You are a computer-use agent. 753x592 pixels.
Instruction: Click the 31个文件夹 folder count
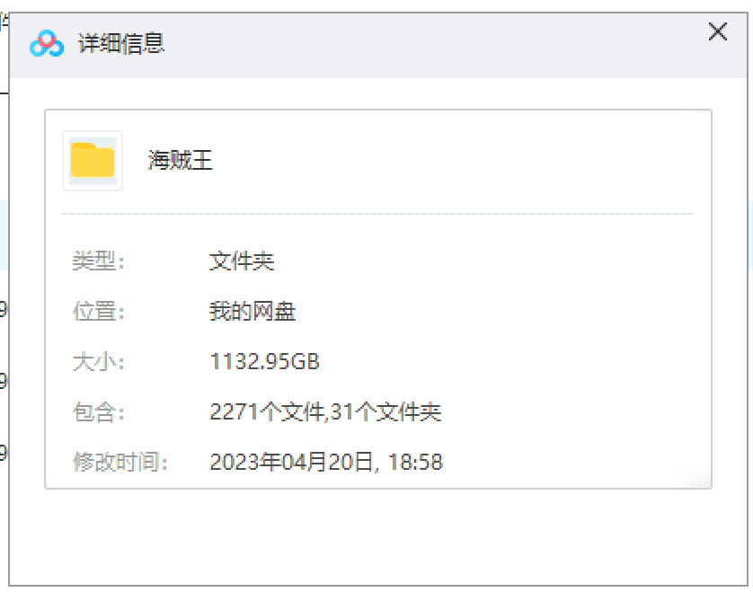(385, 412)
